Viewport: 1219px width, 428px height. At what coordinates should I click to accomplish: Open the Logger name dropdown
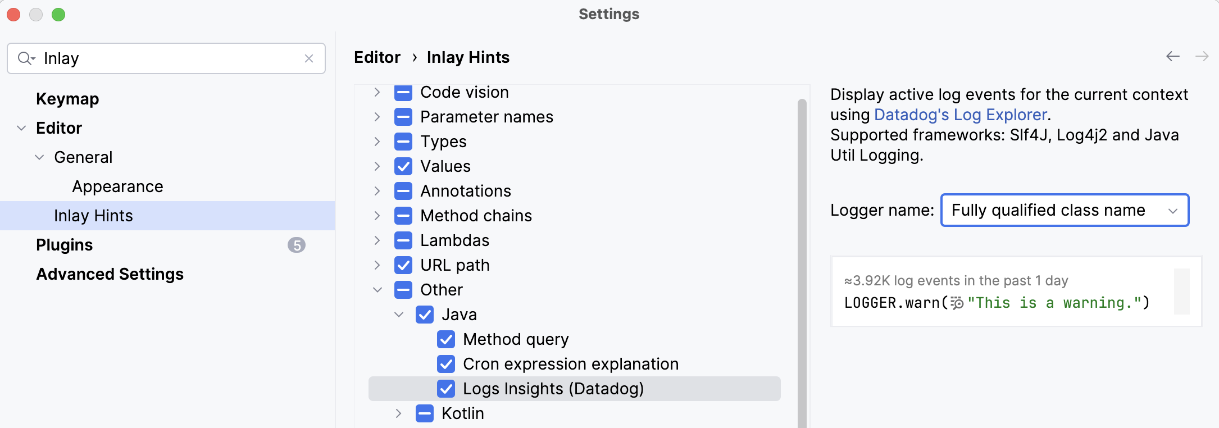(1065, 210)
